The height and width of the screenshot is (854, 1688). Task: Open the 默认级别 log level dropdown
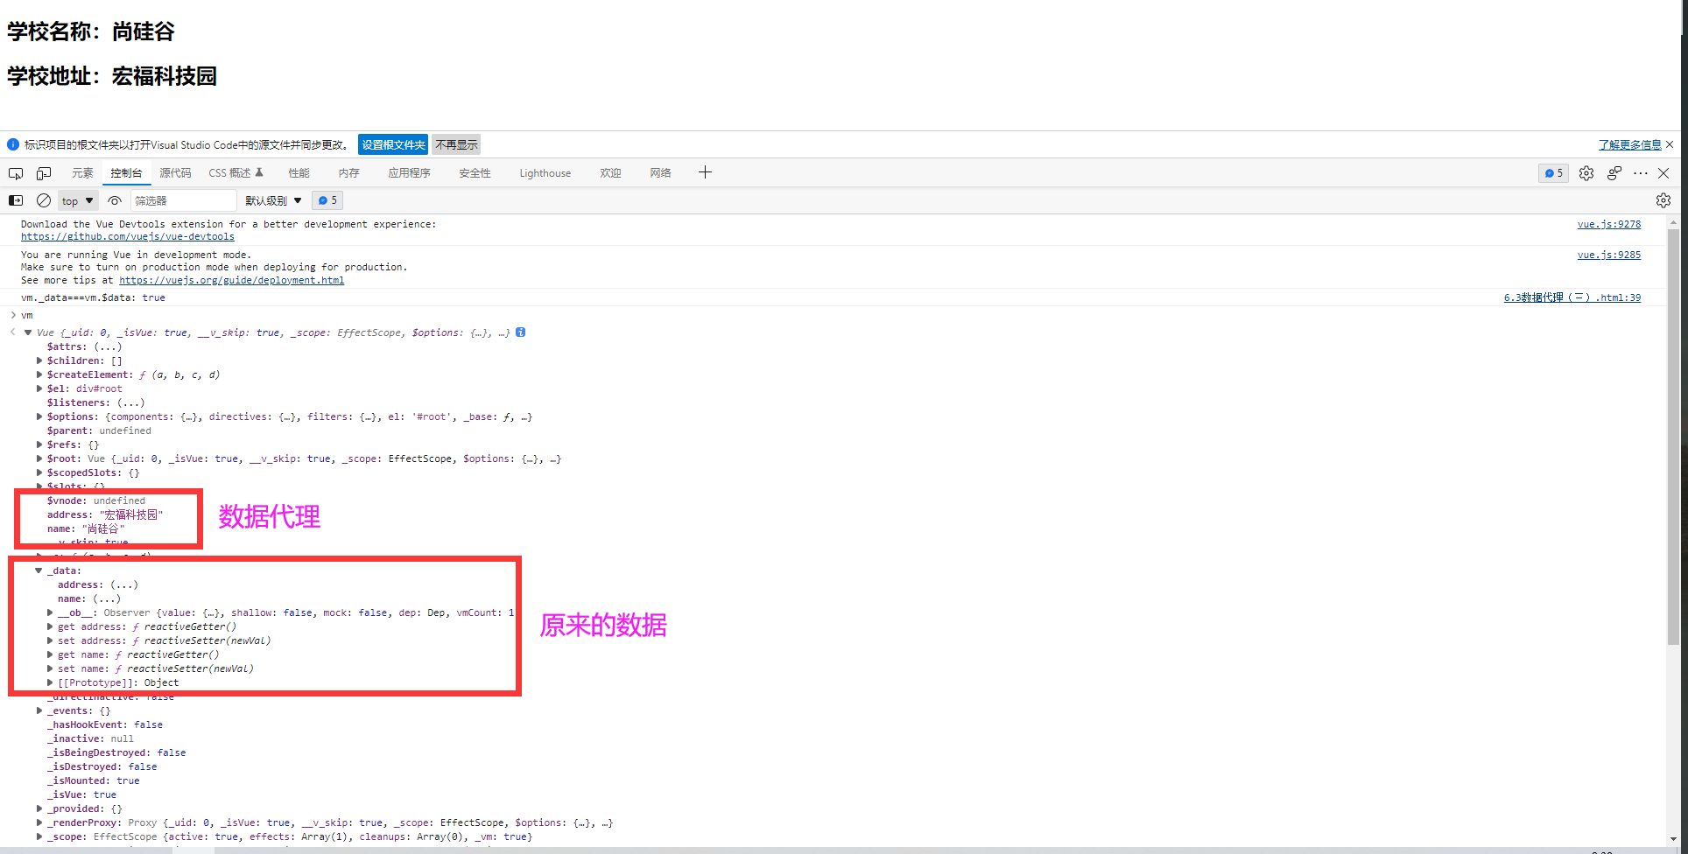(x=272, y=200)
